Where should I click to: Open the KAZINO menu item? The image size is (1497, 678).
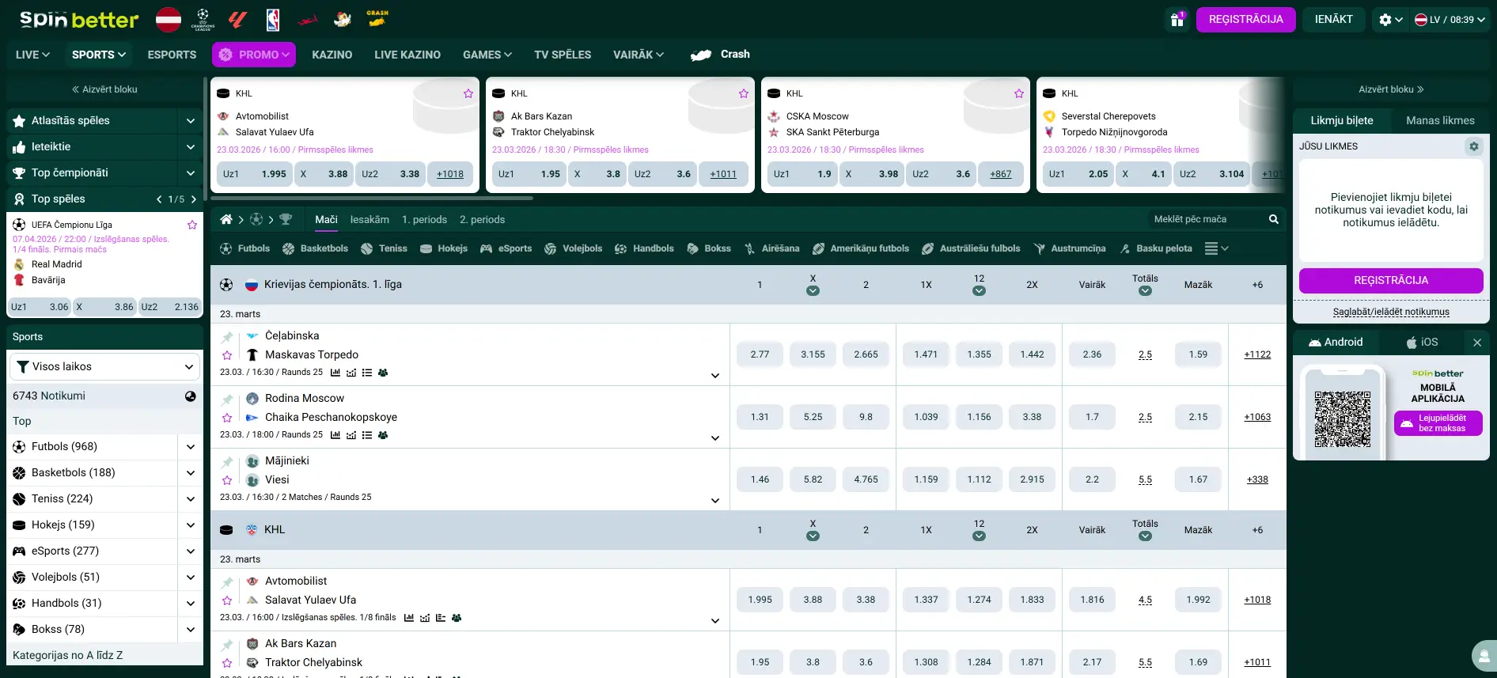pos(332,55)
